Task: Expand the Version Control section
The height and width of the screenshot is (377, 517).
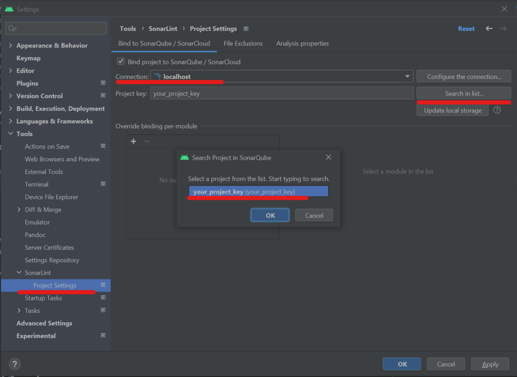Action: click(x=11, y=96)
